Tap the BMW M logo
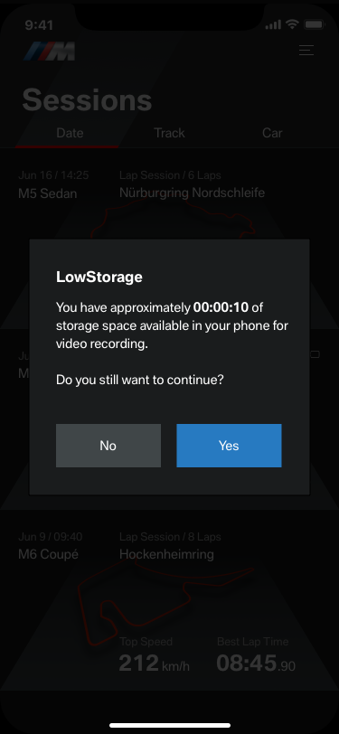 [x=50, y=51]
